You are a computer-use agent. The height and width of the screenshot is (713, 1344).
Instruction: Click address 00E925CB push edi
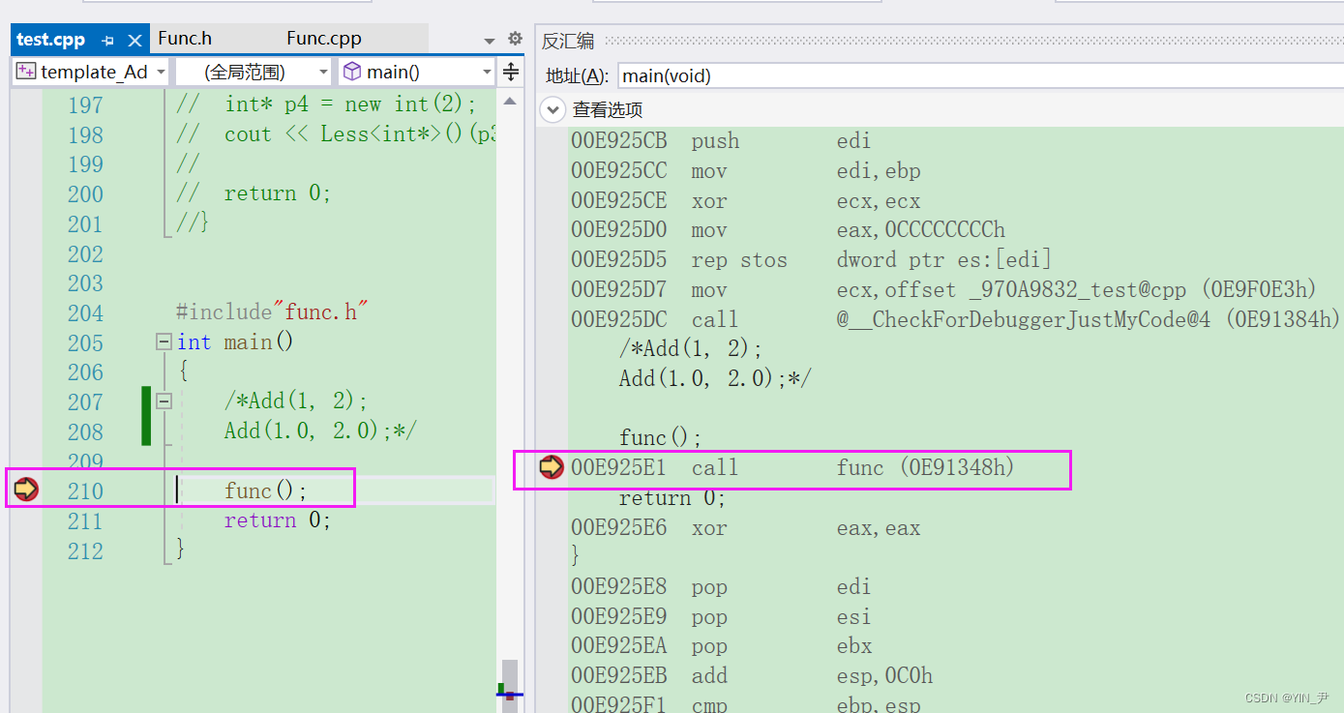coord(721,141)
